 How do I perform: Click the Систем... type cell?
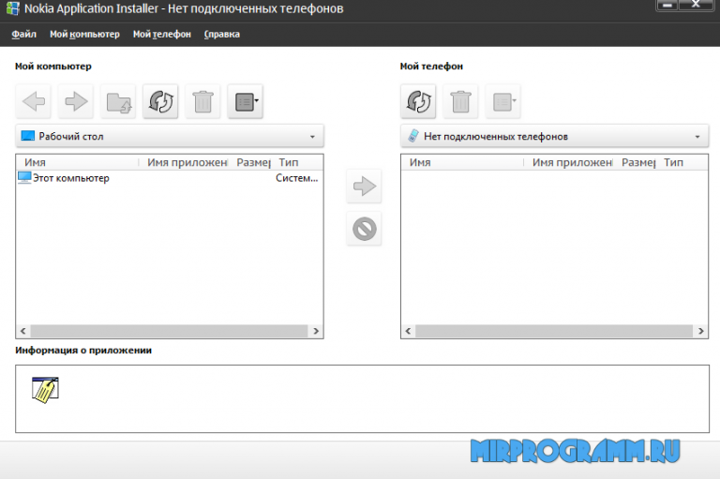click(x=296, y=178)
